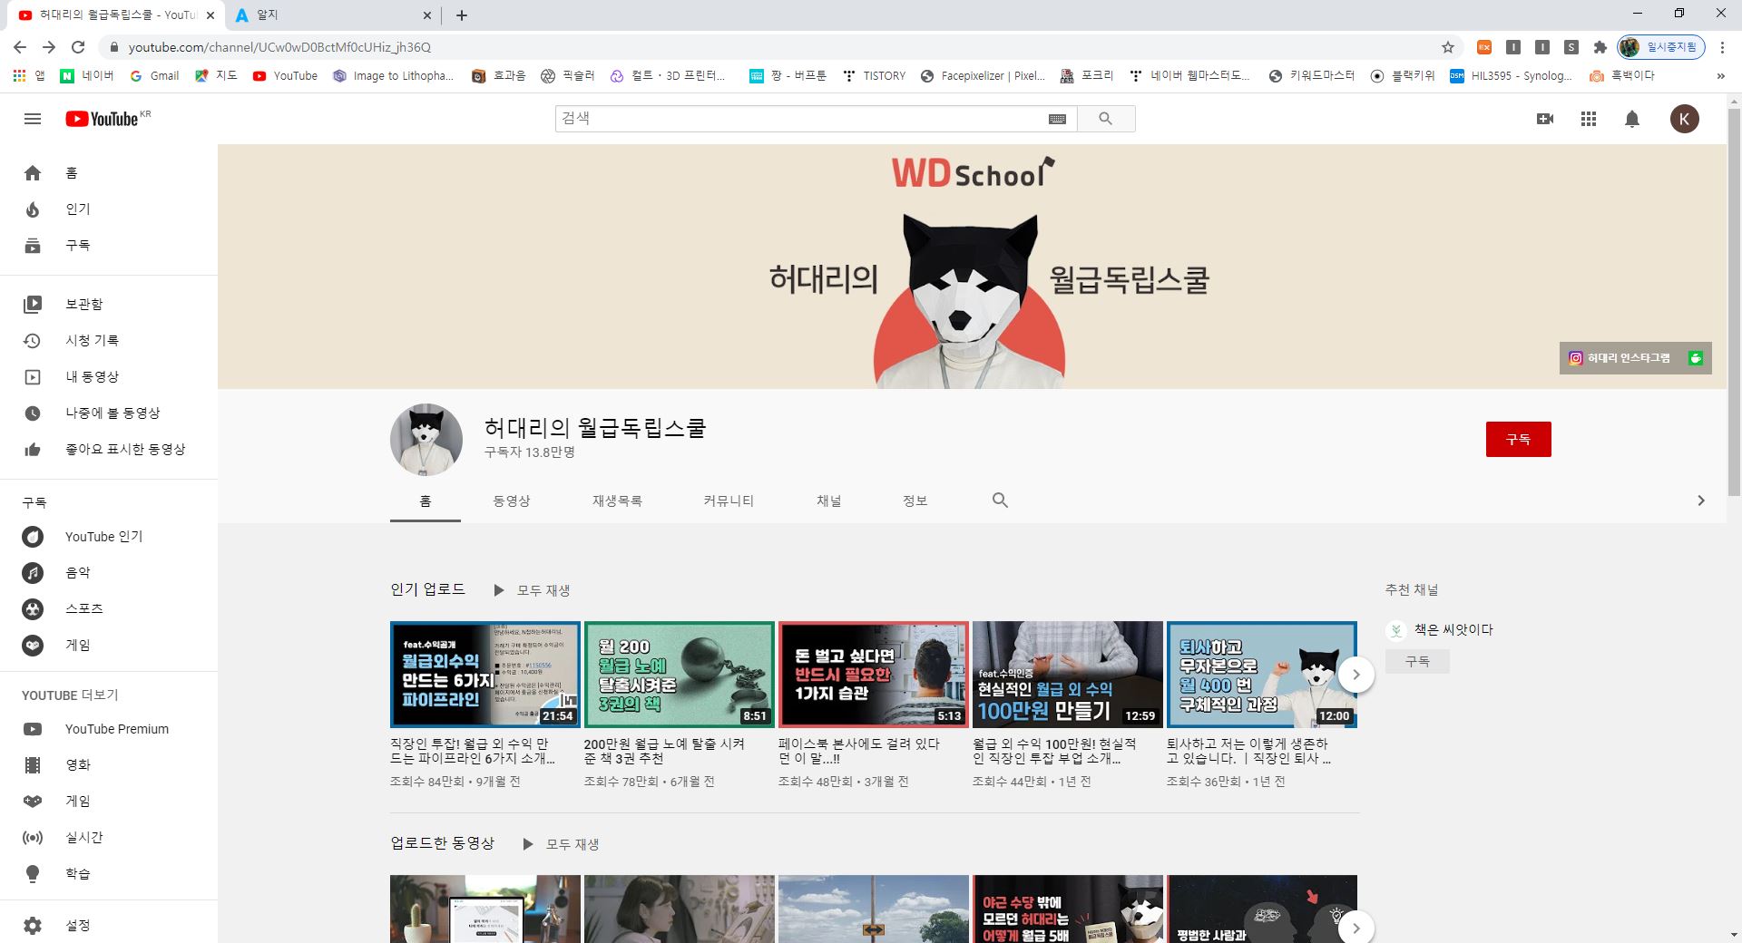Open the create video camera icon
Image resolution: width=1742 pixels, height=943 pixels.
click(1545, 119)
